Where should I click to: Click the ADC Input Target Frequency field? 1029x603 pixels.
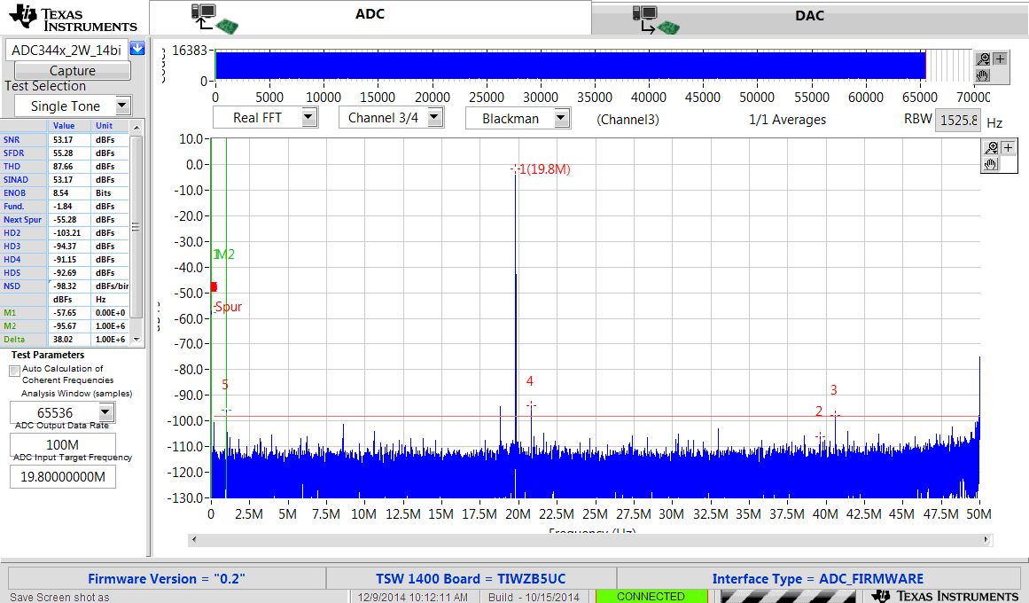(63, 477)
